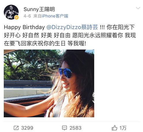143x132 pixels.
Task: Open the 2583 comments count
Action: point(76,128)
